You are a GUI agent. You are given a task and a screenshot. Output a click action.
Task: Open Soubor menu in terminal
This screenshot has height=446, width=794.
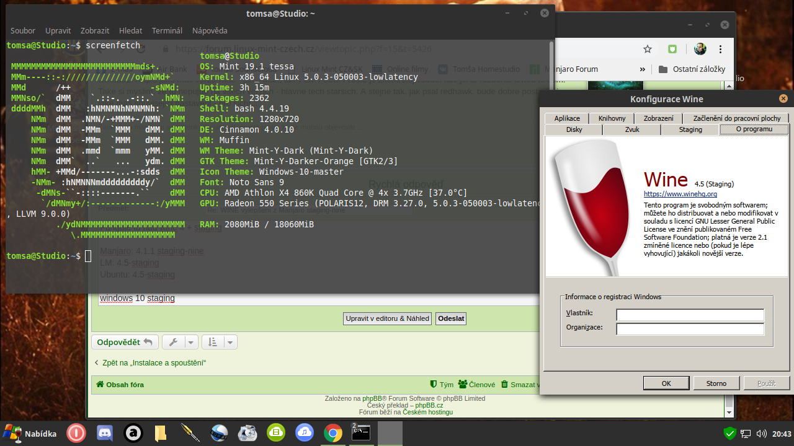click(x=23, y=30)
